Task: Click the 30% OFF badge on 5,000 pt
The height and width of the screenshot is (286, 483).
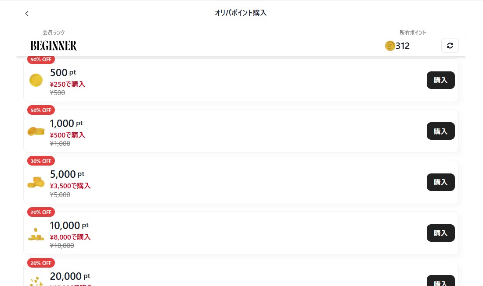Action: coord(41,161)
